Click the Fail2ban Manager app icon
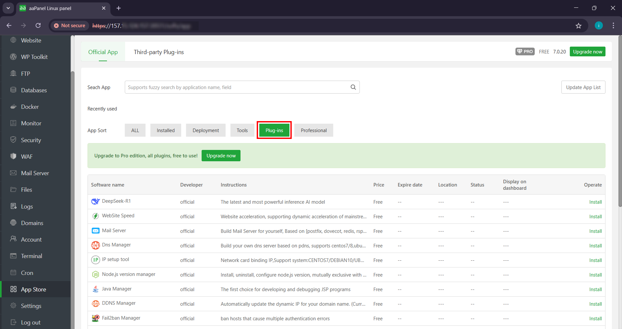 point(95,318)
